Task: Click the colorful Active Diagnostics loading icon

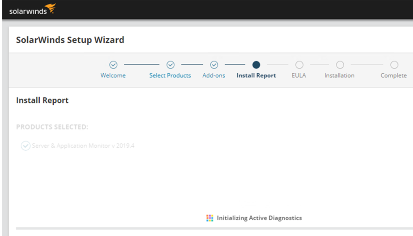Action: [210, 218]
